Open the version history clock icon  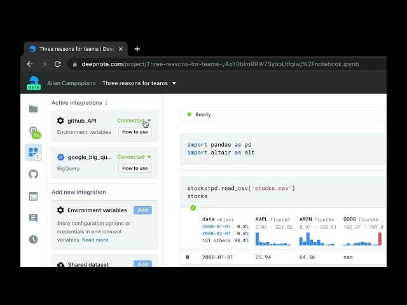coord(33,240)
